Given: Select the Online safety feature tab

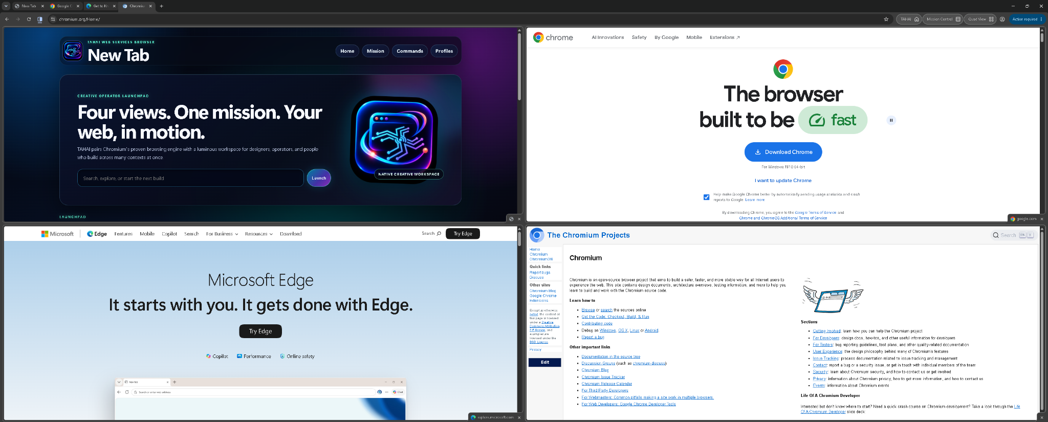Looking at the screenshot, I should pos(297,357).
